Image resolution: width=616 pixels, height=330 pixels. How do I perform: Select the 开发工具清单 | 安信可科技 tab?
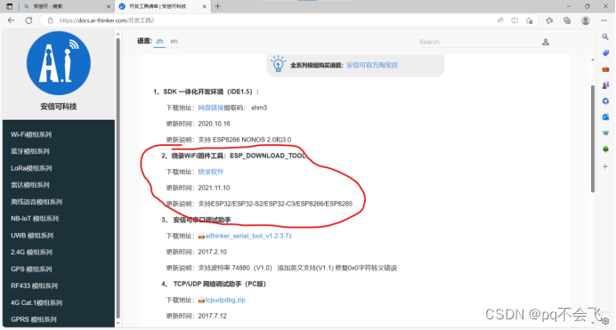(x=162, y=6)
